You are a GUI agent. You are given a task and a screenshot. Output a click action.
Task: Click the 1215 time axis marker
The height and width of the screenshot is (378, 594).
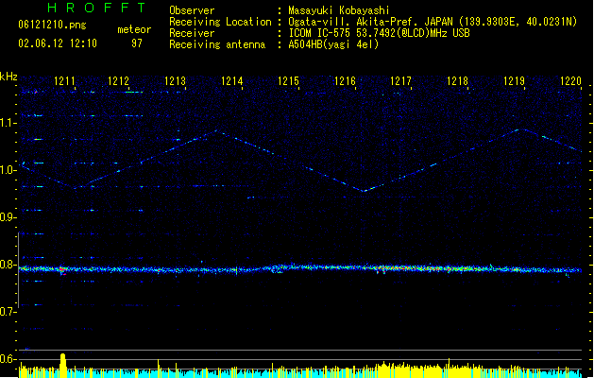click(x=288, y=81)
